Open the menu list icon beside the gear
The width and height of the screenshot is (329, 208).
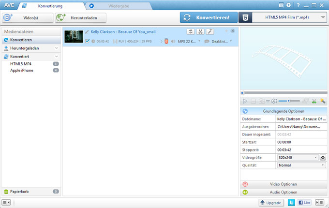[281, 5]
